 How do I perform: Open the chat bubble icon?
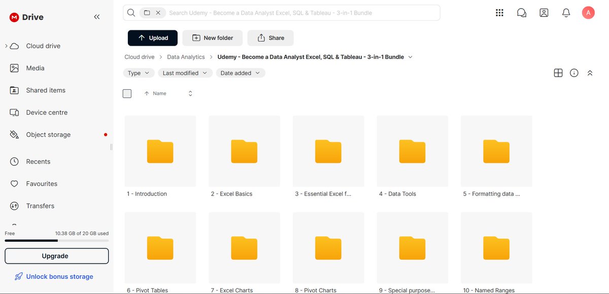[522, 13]
